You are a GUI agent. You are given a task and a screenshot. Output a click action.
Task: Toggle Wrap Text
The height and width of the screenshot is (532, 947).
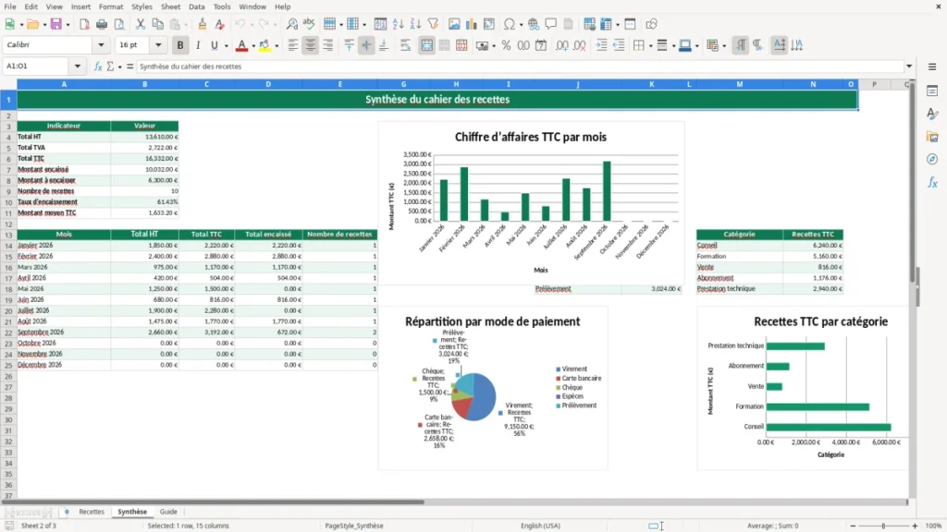pos(405,45)
